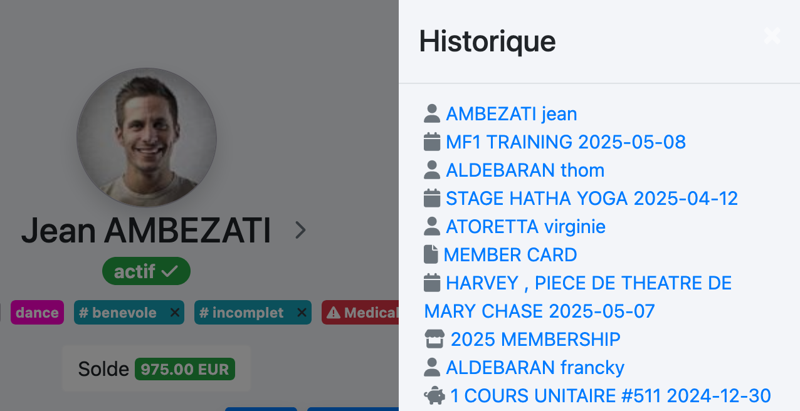Remove the incomplet tag with its X
The height and width of the screenshot is (411, 800).
[x=302, y=313]
